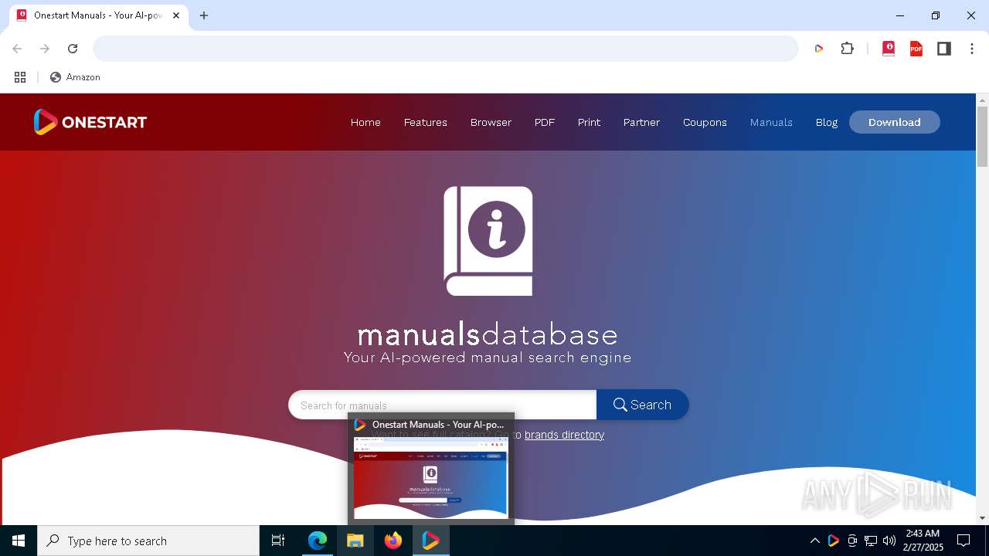Open the apps grid in bookmarks bar
This screenshot has width=989, height=556.
click(20, 77)
